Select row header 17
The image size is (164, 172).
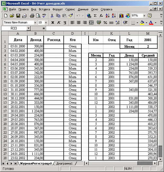[5, 111]
